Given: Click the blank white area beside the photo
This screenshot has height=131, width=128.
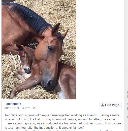Looking at the screenshot, I should (100, 51).
